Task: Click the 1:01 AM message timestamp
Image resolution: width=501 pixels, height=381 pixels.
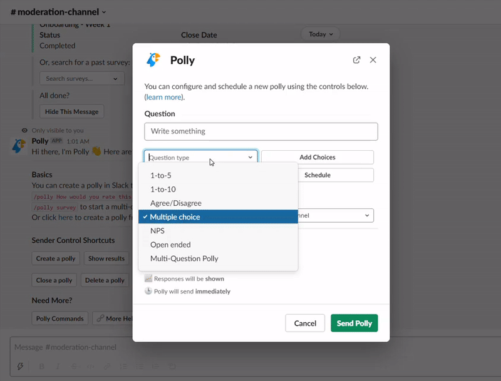Action: click(x=78, y=141)
